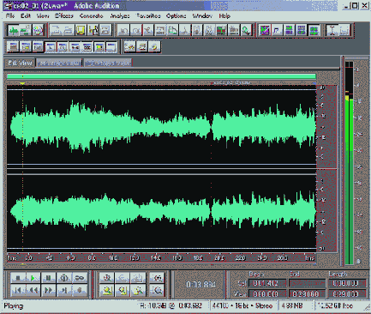The height and width of the screenshot is (314, 371).
Task: Click the green Play button
Action: pyautogui.click(x=33, y=278)
